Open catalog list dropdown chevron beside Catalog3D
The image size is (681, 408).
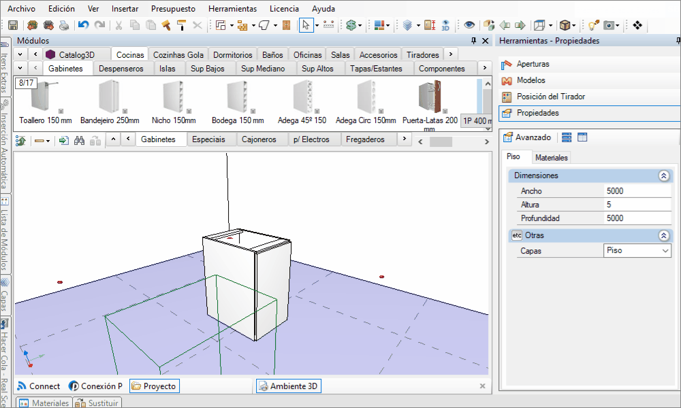[x=20, y=54]
